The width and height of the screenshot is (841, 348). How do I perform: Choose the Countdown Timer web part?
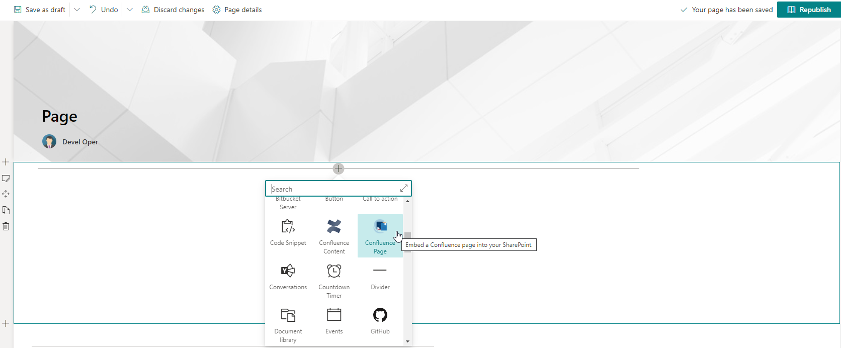tap(334, 280)
